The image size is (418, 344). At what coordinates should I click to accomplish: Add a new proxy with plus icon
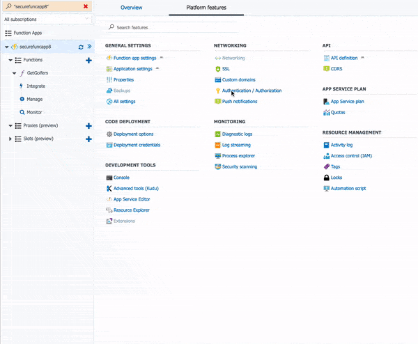coord(88,126)
